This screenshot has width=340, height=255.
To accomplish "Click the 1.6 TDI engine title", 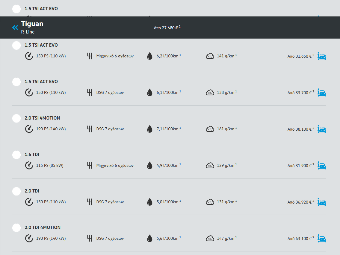I will (x=32, y=155).
